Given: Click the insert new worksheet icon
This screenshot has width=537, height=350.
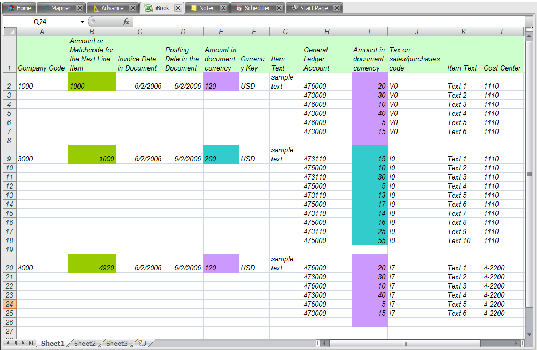Looking at the screenshot, I should pos(142,343).
